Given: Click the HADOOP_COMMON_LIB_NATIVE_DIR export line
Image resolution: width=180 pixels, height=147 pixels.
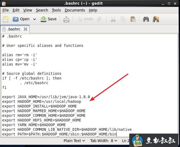Looking at the screenshot, I should click(x=67, y=130).
